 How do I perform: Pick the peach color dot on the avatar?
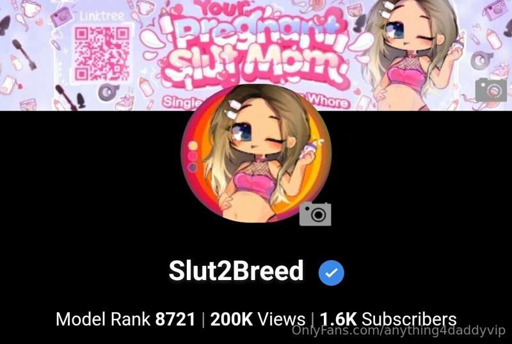click(x=193, y=146)
